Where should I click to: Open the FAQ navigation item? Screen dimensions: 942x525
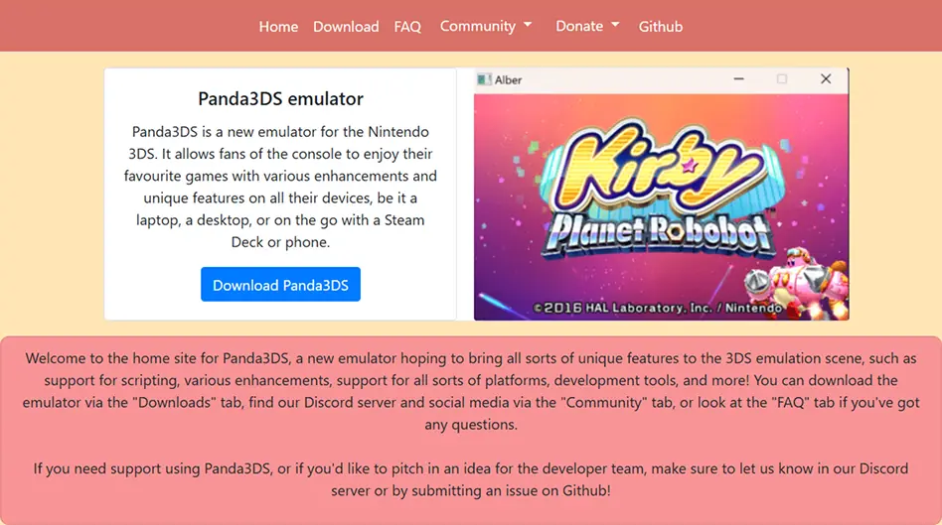[x=407, y=27]
